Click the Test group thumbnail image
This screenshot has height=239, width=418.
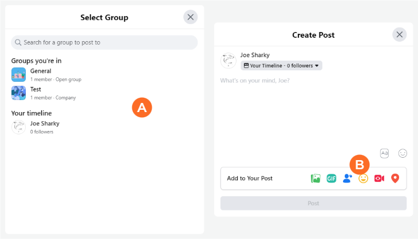pyautogui.click(x=19, y=93)
